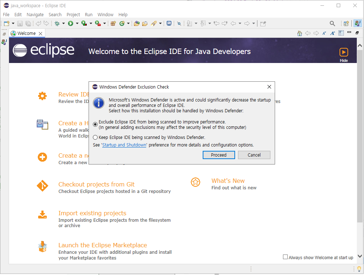
Task: Expand the New Java Class dropdown arrow
Action: point(128,23)
